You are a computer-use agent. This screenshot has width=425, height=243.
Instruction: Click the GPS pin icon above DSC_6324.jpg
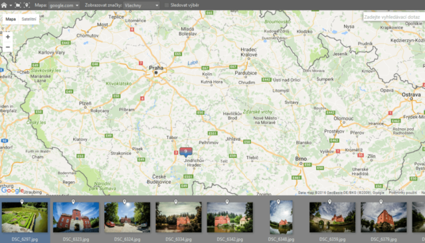pos(124,202)
